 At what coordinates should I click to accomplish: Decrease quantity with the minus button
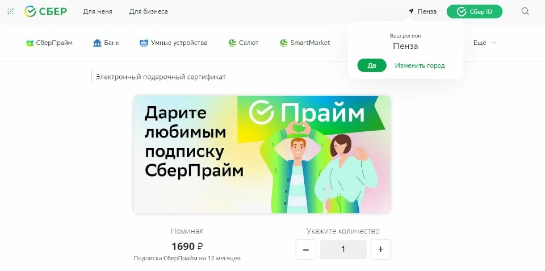point(306,249)
